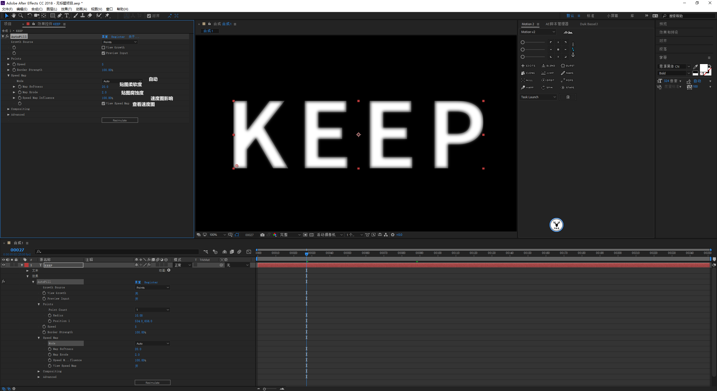This screenshot has height=391, width=717.
Task: Click the STARE tool in Motion 2
Action: coord(568,88)
